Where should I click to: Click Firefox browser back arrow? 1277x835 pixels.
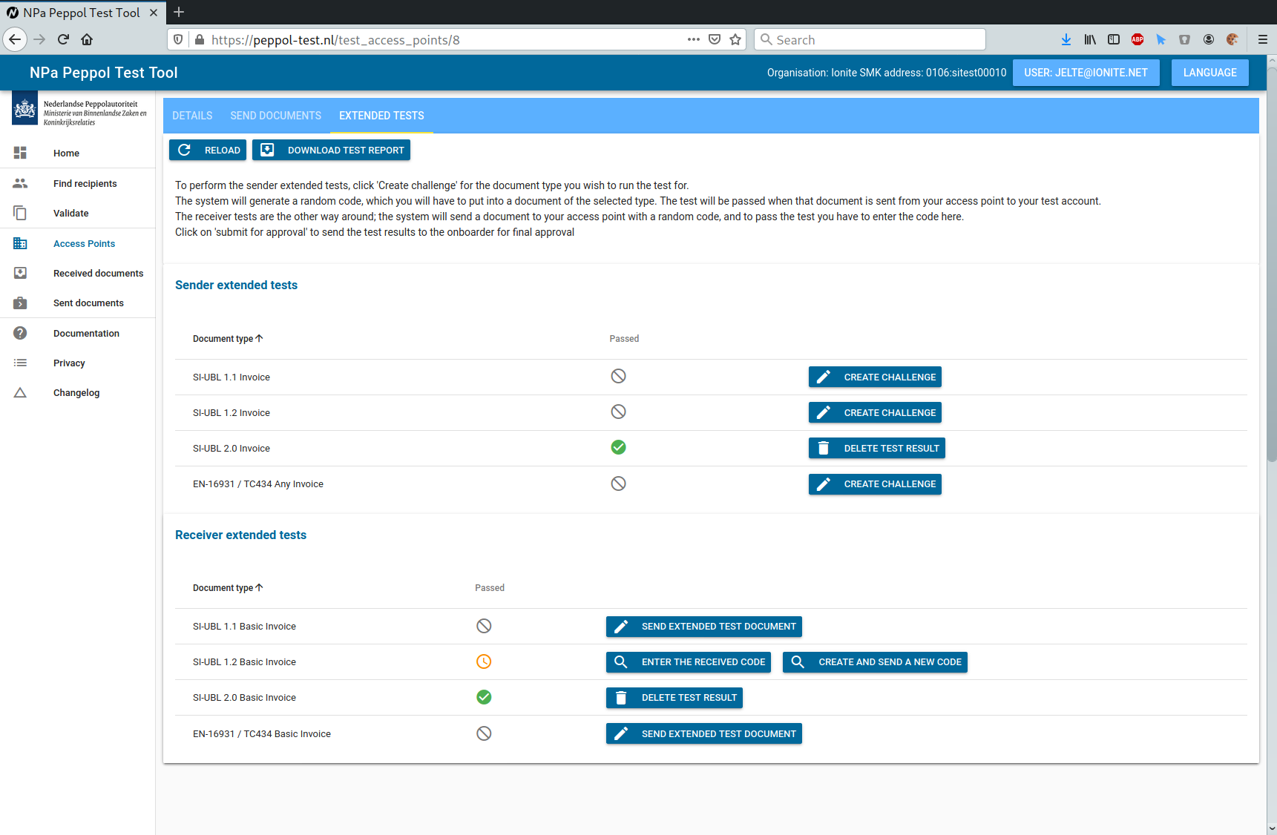point(15,39)
